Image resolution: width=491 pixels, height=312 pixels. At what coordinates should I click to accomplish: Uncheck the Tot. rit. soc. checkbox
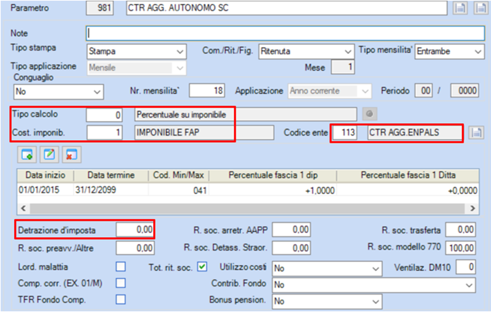pos(203,266)
